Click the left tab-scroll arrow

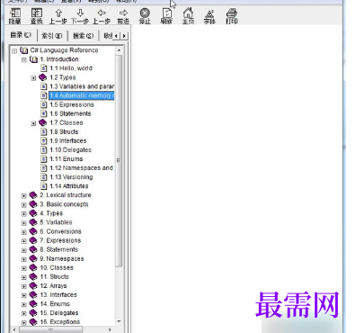pyautogui.click(x=116, y=36)
